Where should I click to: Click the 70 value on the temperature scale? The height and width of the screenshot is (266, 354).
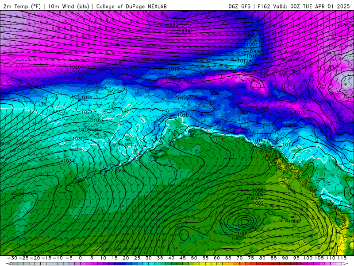point(239,258)
